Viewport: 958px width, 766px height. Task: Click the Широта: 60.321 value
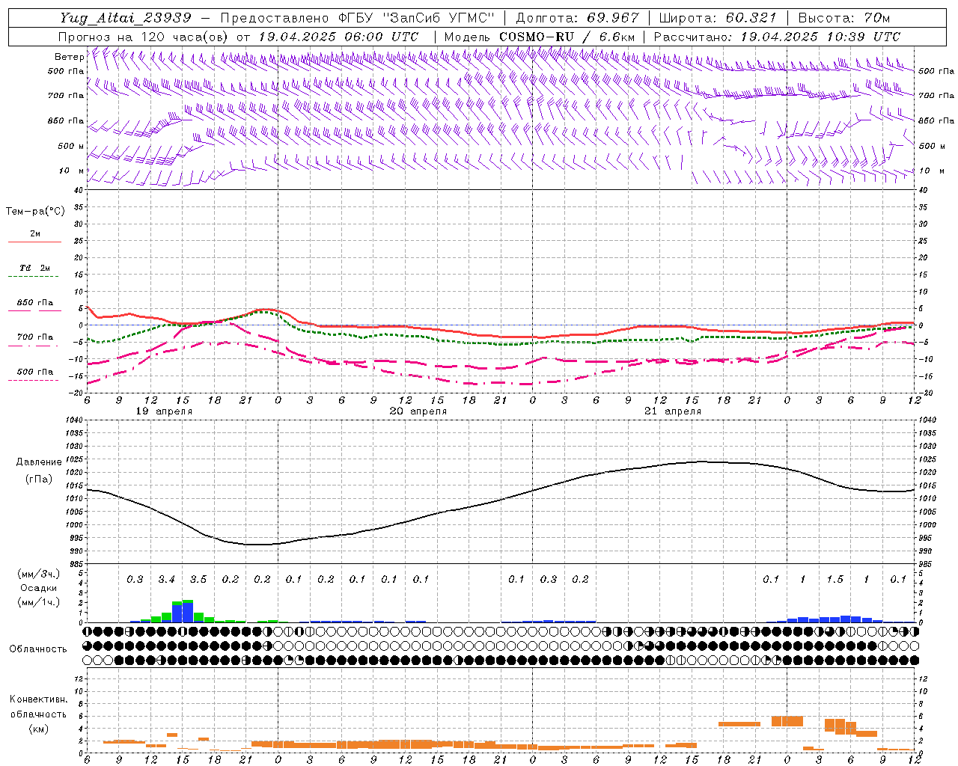717,18
